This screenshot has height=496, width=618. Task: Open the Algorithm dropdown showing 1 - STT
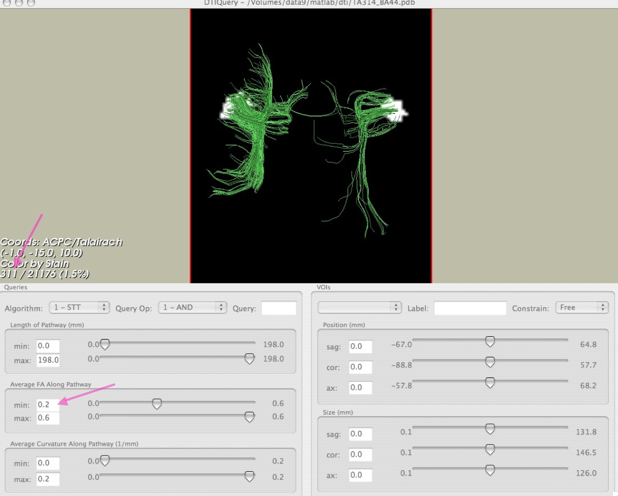point(79,308)
